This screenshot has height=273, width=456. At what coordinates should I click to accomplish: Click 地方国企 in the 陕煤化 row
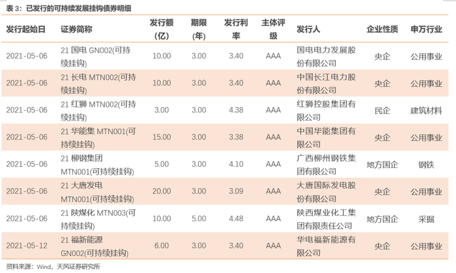point(382,219)
